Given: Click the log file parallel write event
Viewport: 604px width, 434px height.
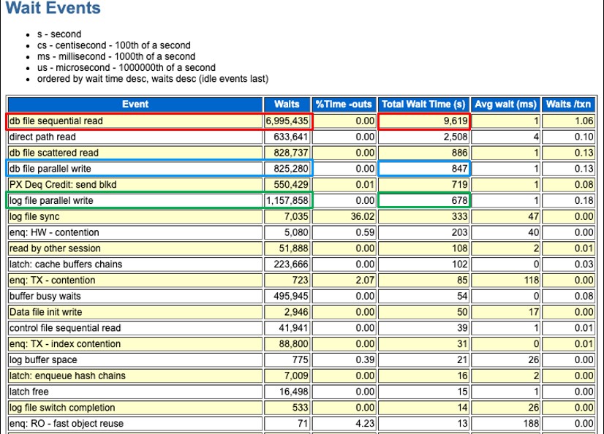Looking at the screenshot, I should [51, 200].
